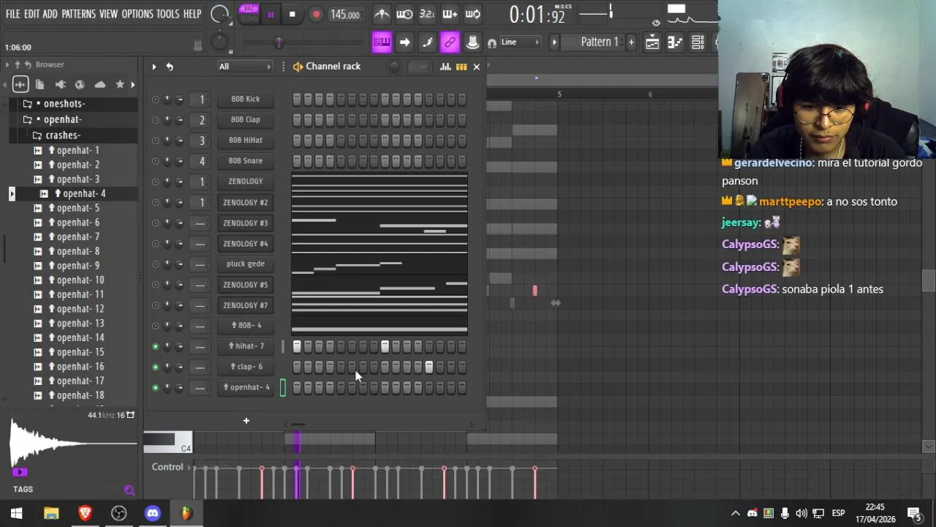Open the EDIT menu
Viewport: 936px width, 527px height.
pyautogui.click(x=31, y=14)
